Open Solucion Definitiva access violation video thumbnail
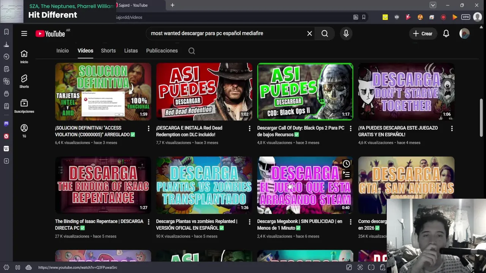Screen dimensions: 486x273 pyautogui.click(x=103, y=91)
